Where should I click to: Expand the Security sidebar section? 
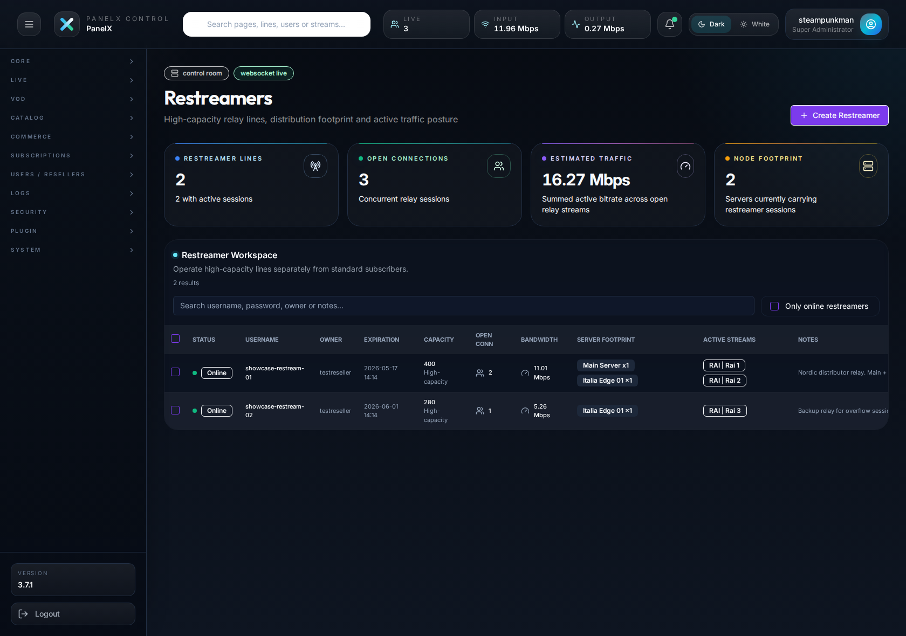pyautogui.click(x=73, y=212)
